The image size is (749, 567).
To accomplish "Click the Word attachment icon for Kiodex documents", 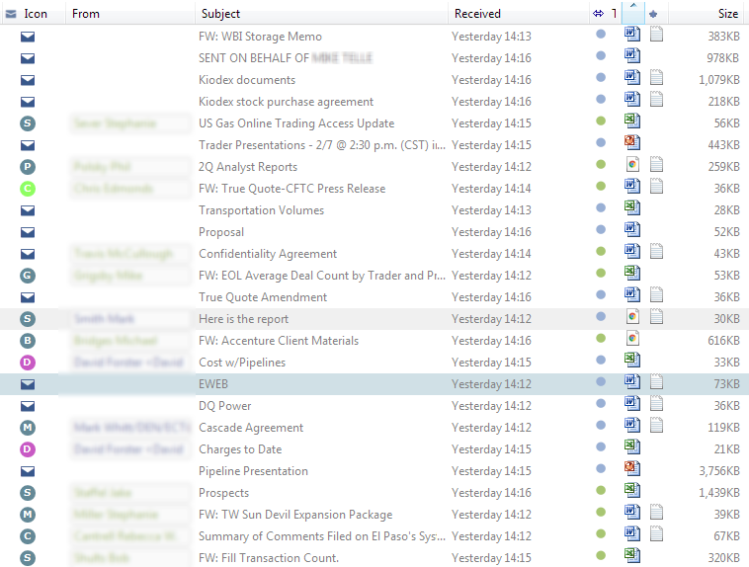I will click(632, 79).
